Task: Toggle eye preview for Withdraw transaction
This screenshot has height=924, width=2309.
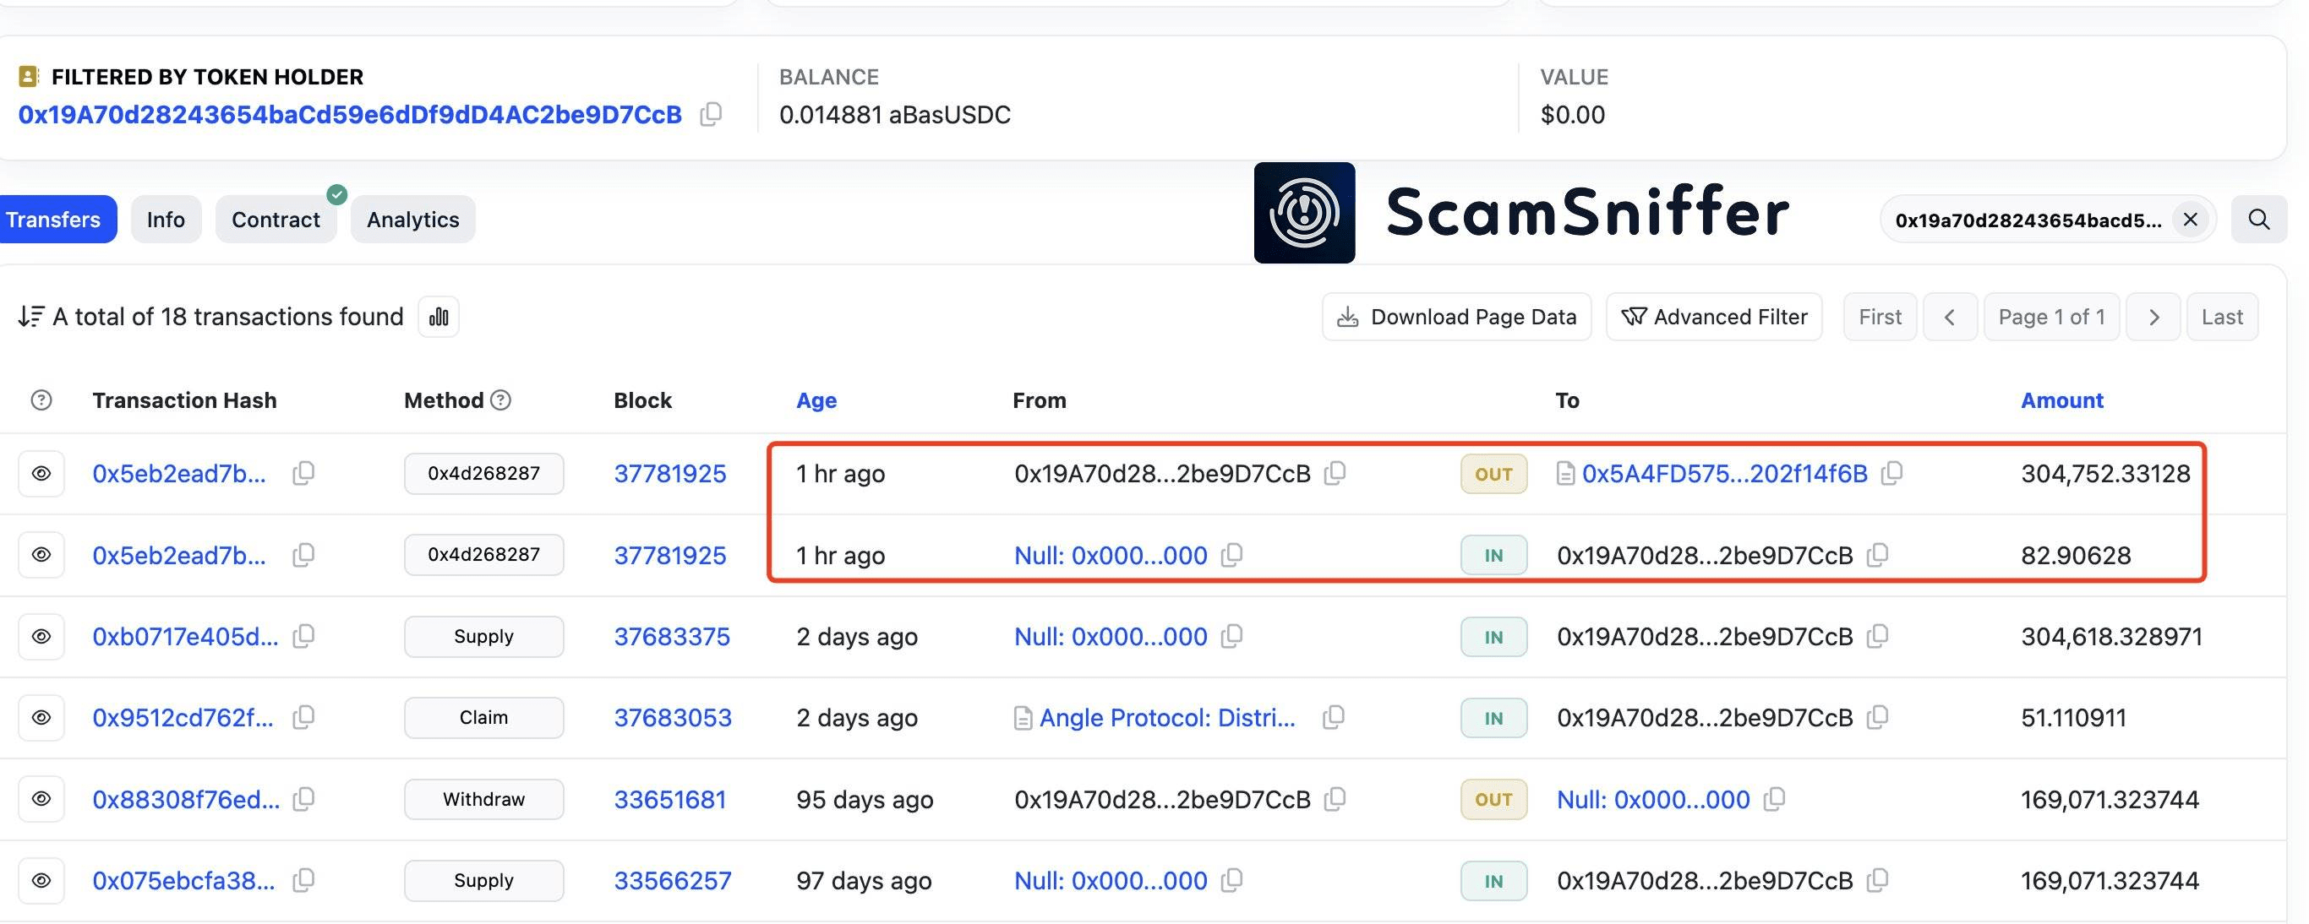Action: [x=41, y=799]
